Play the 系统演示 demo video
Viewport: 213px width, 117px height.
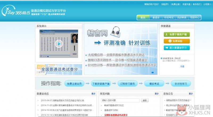coord(59,44)
